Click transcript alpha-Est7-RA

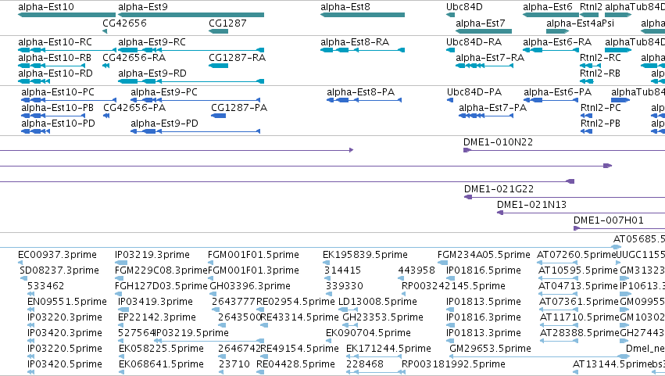click(x=484, y=66)
